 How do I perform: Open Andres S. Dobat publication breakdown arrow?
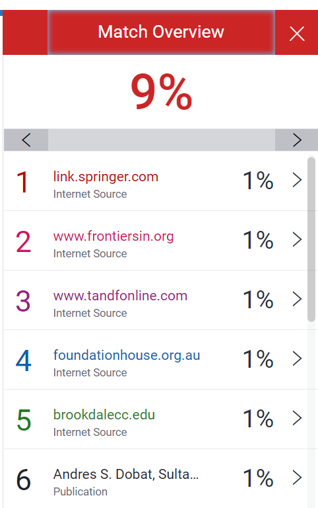point(297,478)
